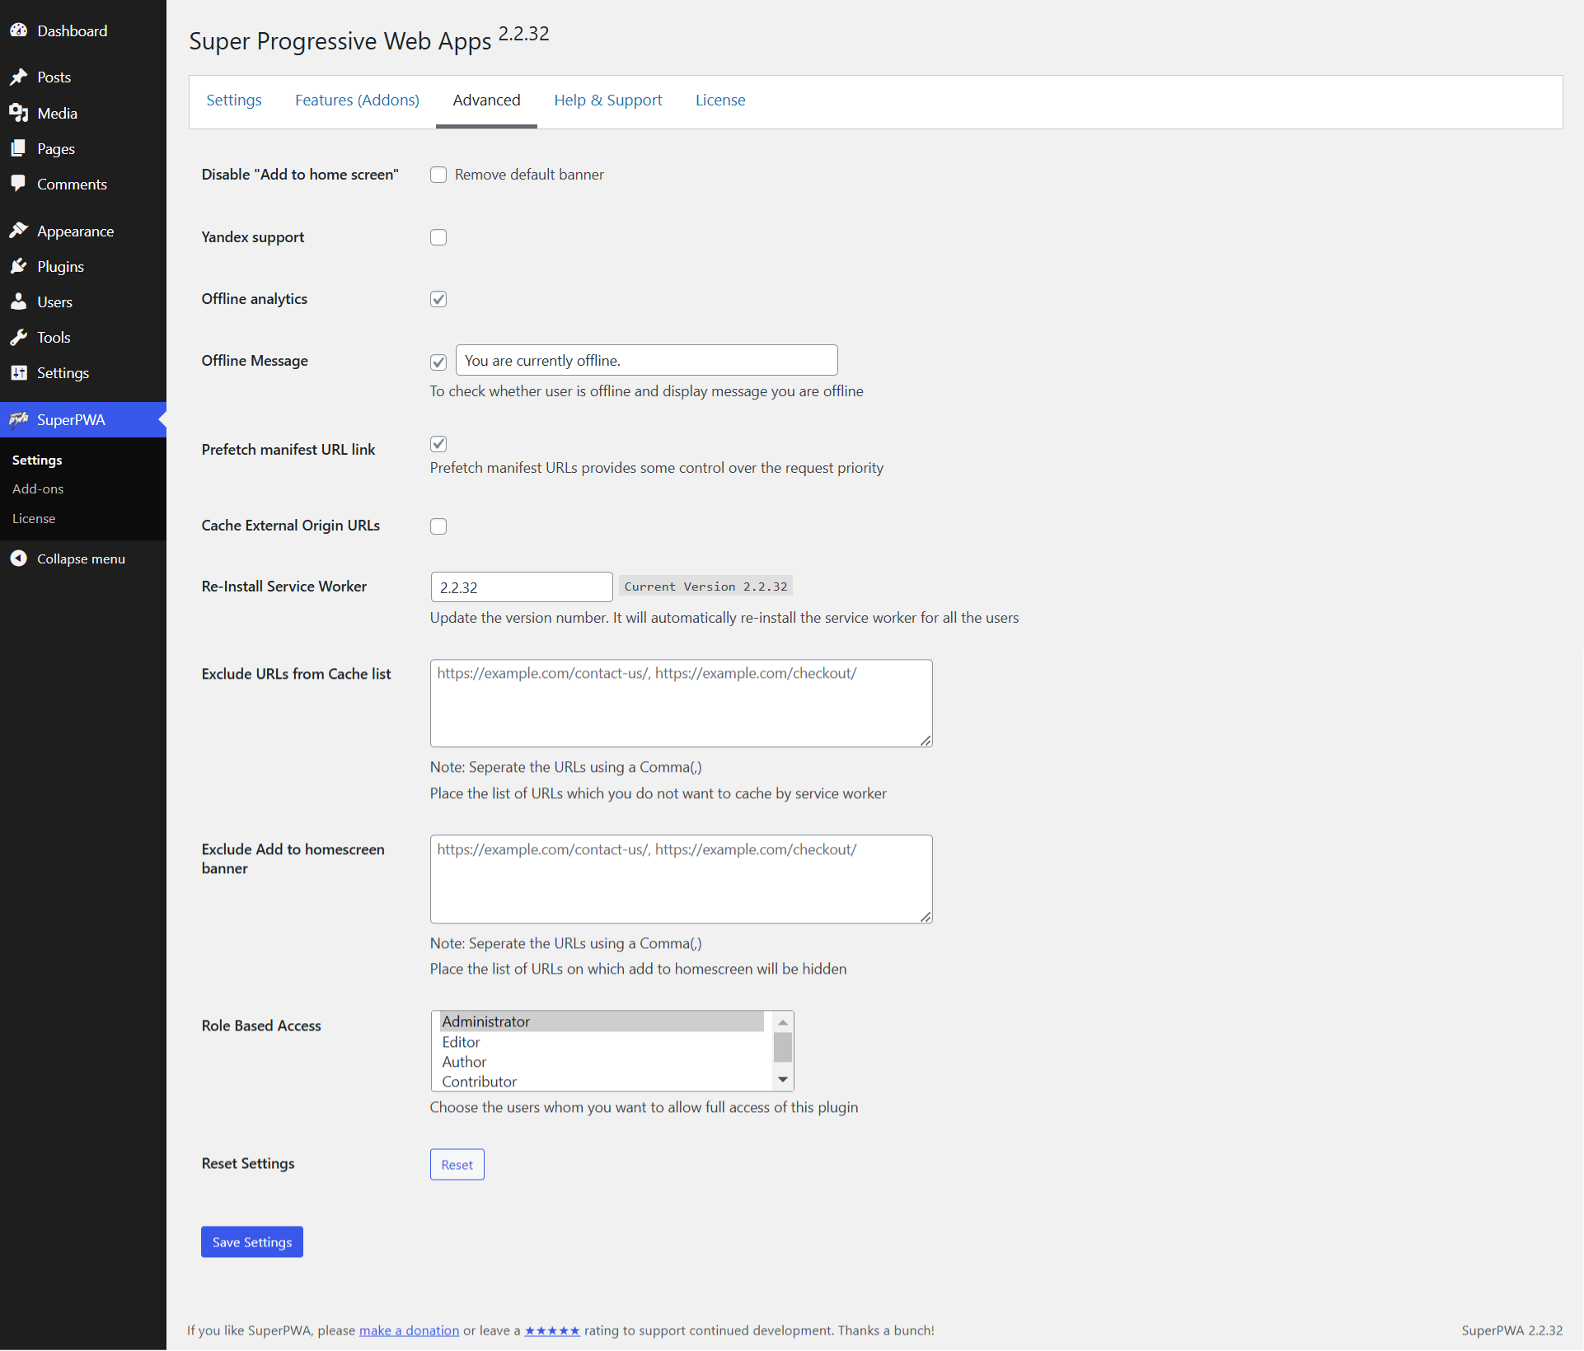
Task: Click the Media icon in sidebar
Action: (19, 113)
